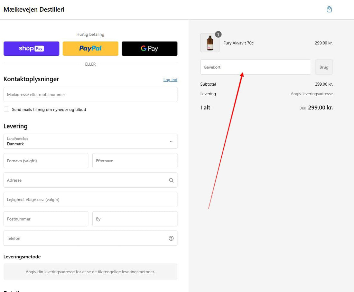
Task: Open the Mælkevejen Destilleri store title
Action: (34, 9)
